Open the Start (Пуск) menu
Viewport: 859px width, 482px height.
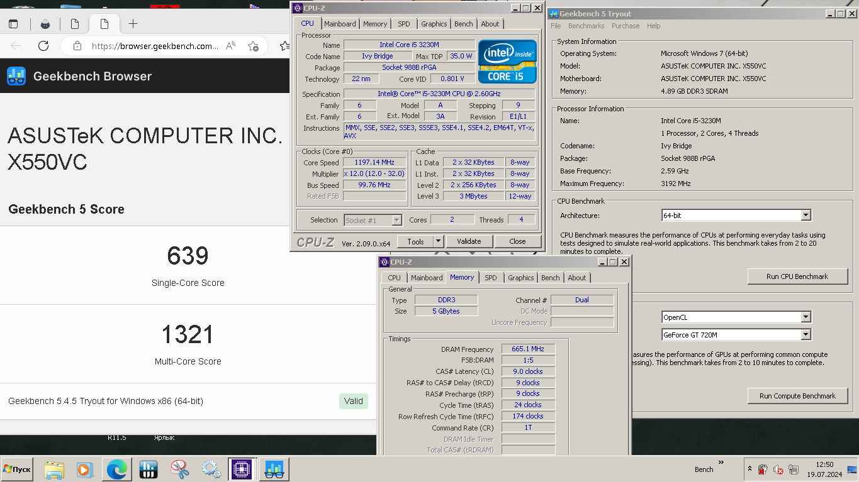tap(17, 469)
